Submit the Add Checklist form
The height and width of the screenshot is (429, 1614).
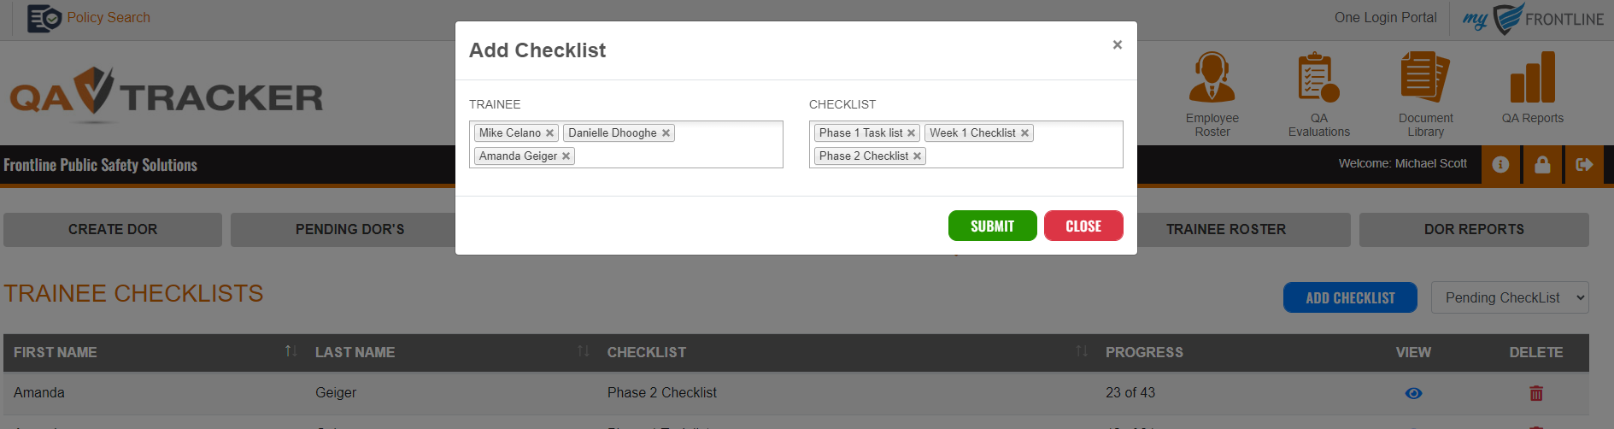(x=992, y=226)
